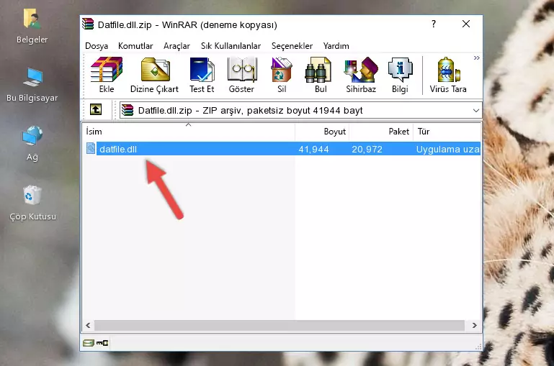This screenshot has width=554, height=366.
Task: Run Test Et archive test
Action: [202, 75]
